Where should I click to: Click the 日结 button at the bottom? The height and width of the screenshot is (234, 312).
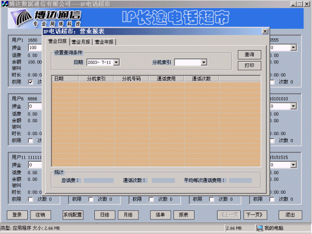click(105, 215)
